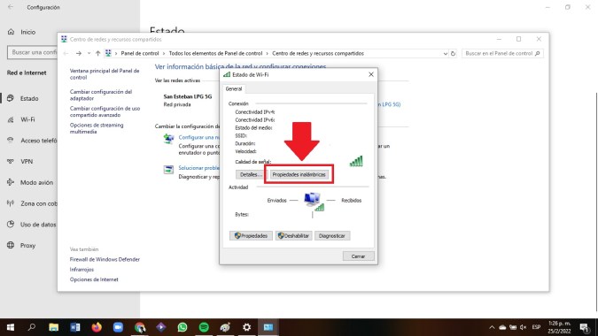
Task: Show hidden system tray icons
Action: click(x=492, y=327)
